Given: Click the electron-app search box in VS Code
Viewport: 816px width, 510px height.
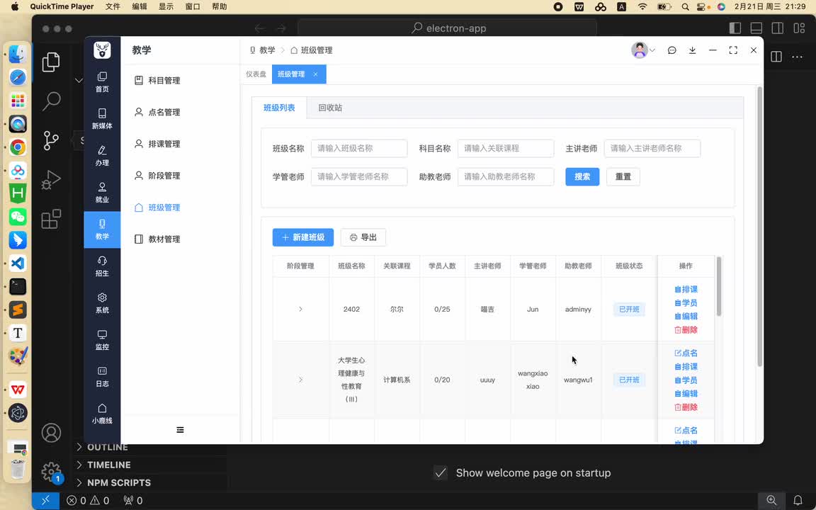Looking at the screenshot, I should [x=448, y=28].
